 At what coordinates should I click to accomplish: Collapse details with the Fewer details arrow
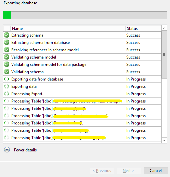coord(7,150)
